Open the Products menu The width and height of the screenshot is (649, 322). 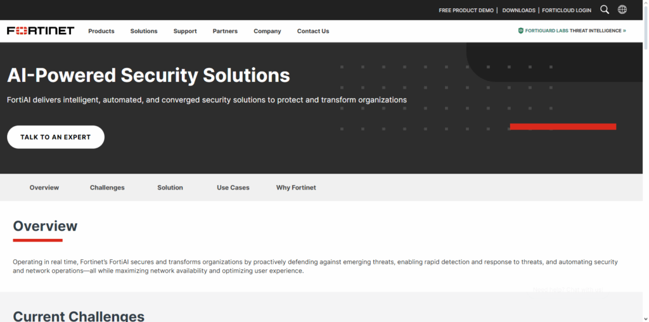[101, 31]
